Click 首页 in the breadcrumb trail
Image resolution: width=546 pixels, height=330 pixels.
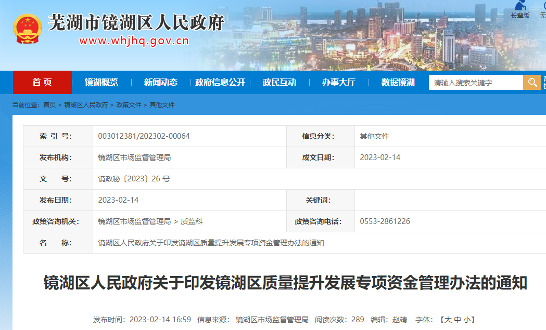coord(49,104)
